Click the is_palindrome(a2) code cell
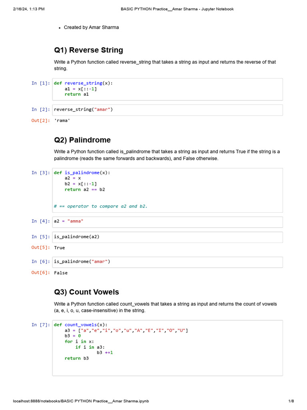This screenshot has width=307, height=410. 167,237
